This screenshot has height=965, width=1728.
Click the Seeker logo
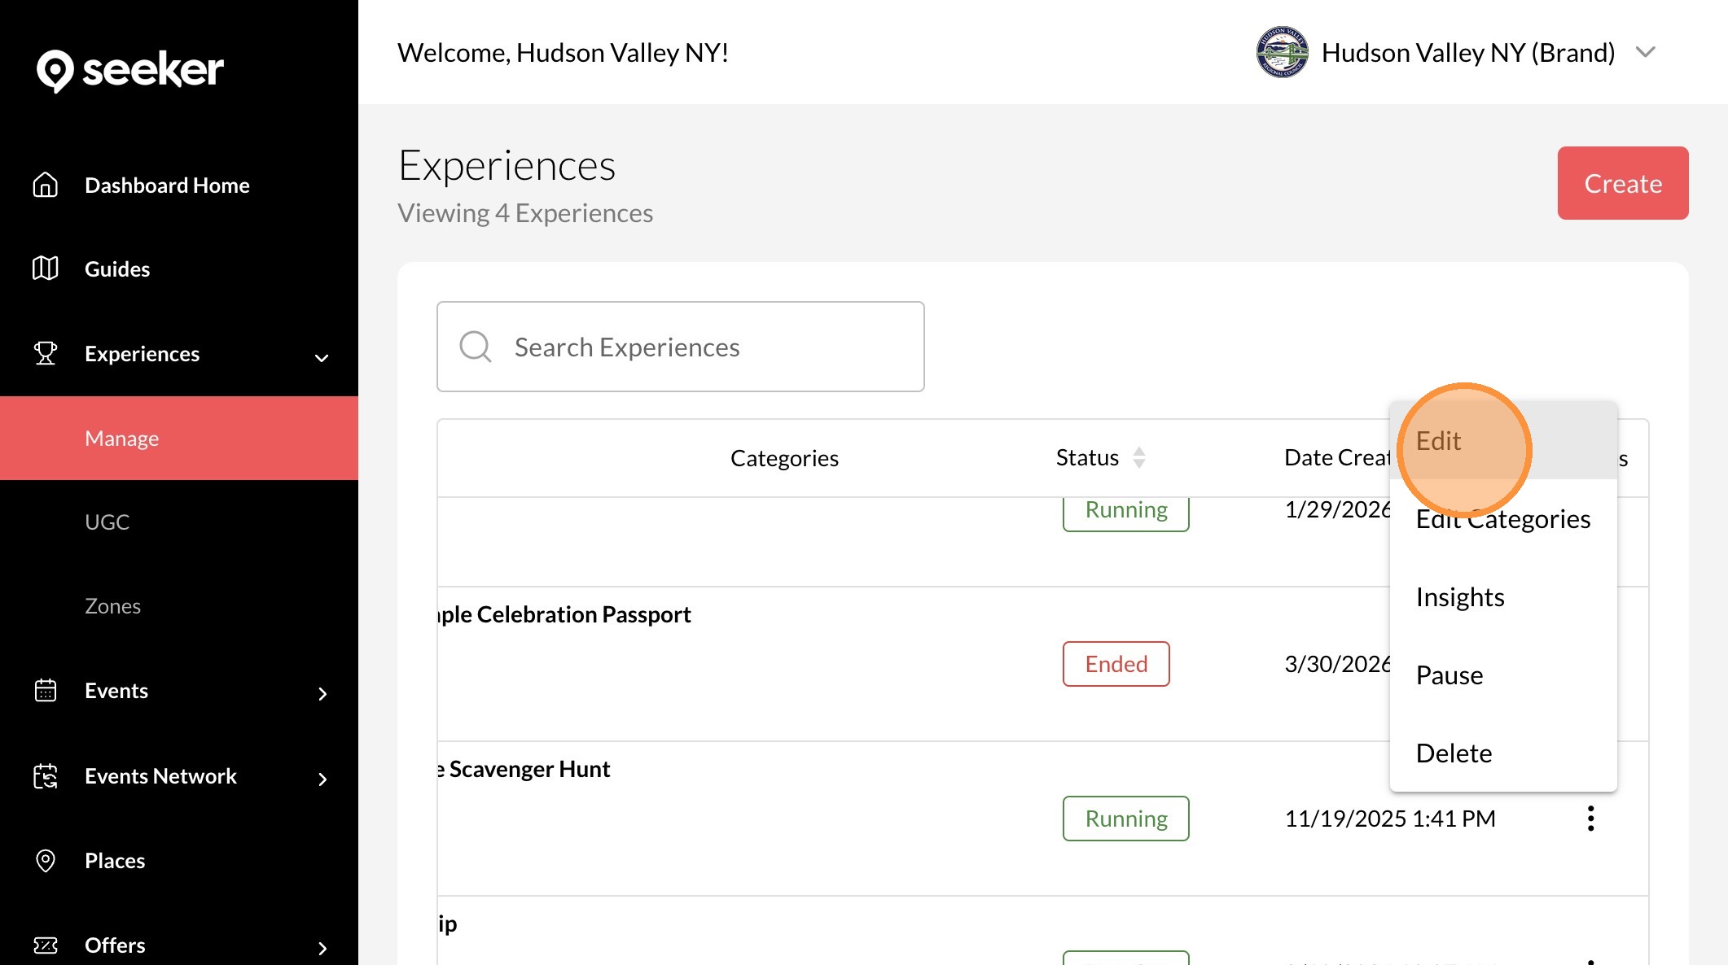pos(130,70)
